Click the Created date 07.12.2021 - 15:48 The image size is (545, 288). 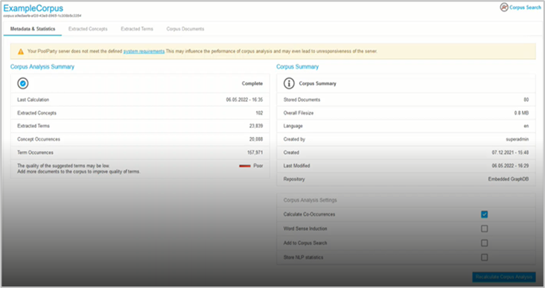point(510,153)
